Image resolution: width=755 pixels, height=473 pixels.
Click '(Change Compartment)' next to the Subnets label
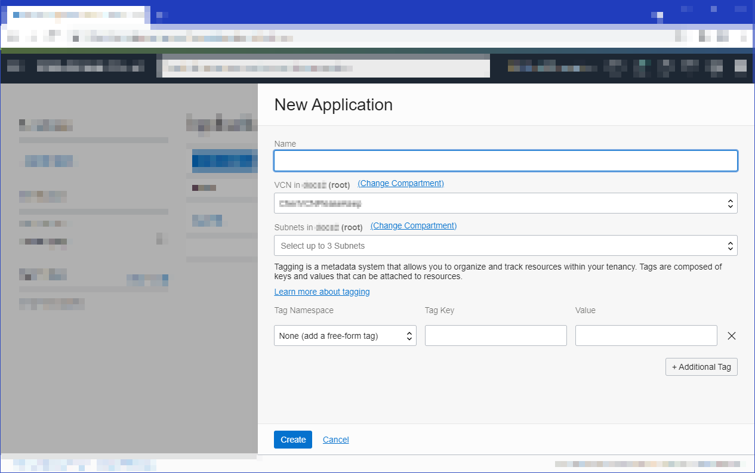(x=413, y=225)
